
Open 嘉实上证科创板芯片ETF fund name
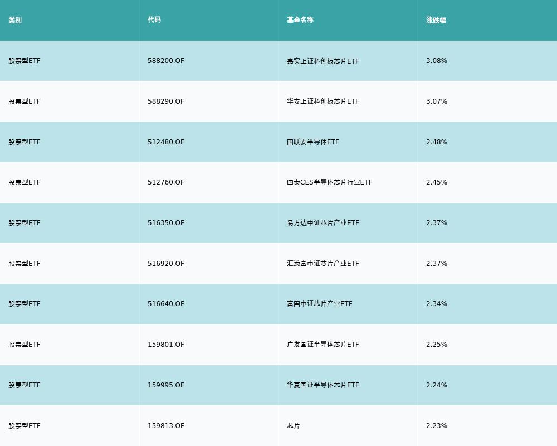coord(323,61)
